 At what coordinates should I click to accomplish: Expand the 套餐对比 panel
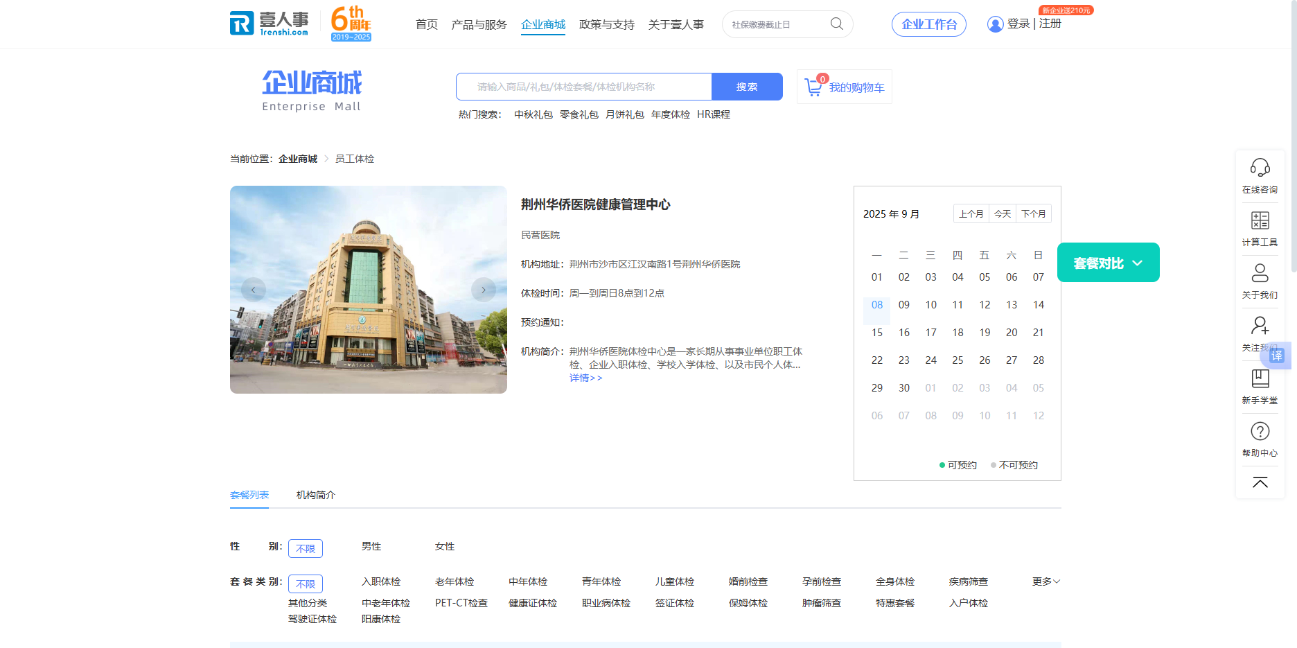pos(1108,263)
